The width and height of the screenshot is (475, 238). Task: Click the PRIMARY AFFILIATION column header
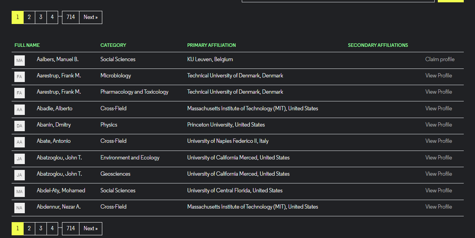click(211, 45)
